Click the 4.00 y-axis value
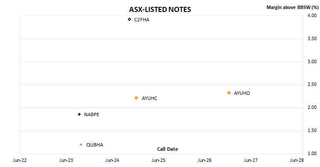 pos(312,15)
